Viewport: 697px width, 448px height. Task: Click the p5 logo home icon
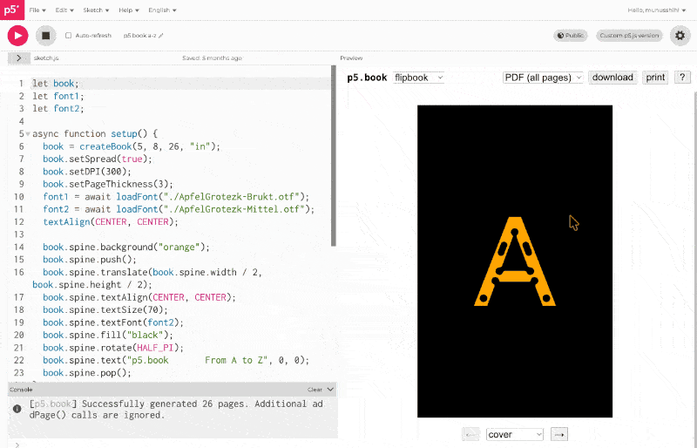(x=12, y=10)
